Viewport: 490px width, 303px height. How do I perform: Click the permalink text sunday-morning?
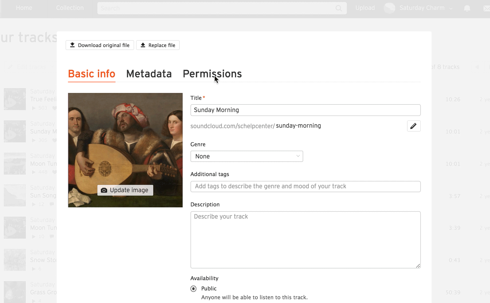[x=298, y=126]
